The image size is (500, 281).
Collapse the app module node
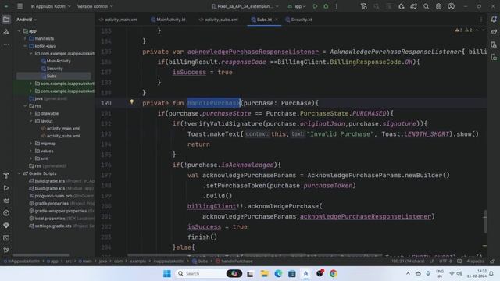point(19,31)
